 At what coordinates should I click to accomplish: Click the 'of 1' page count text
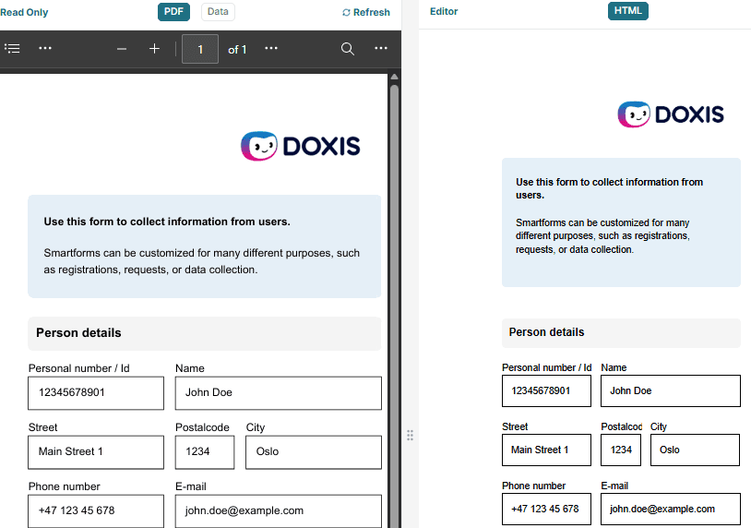[x=237, y=49]
